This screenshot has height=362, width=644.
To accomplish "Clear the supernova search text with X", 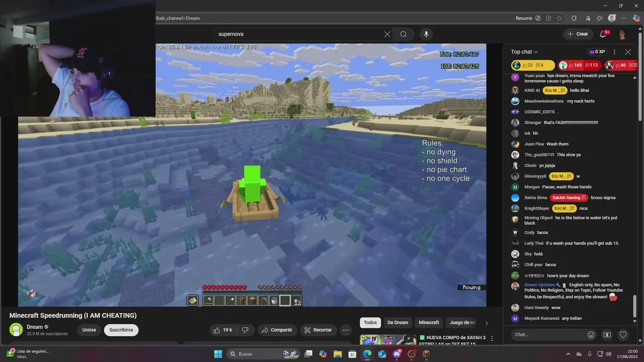I will coord(387,34).
